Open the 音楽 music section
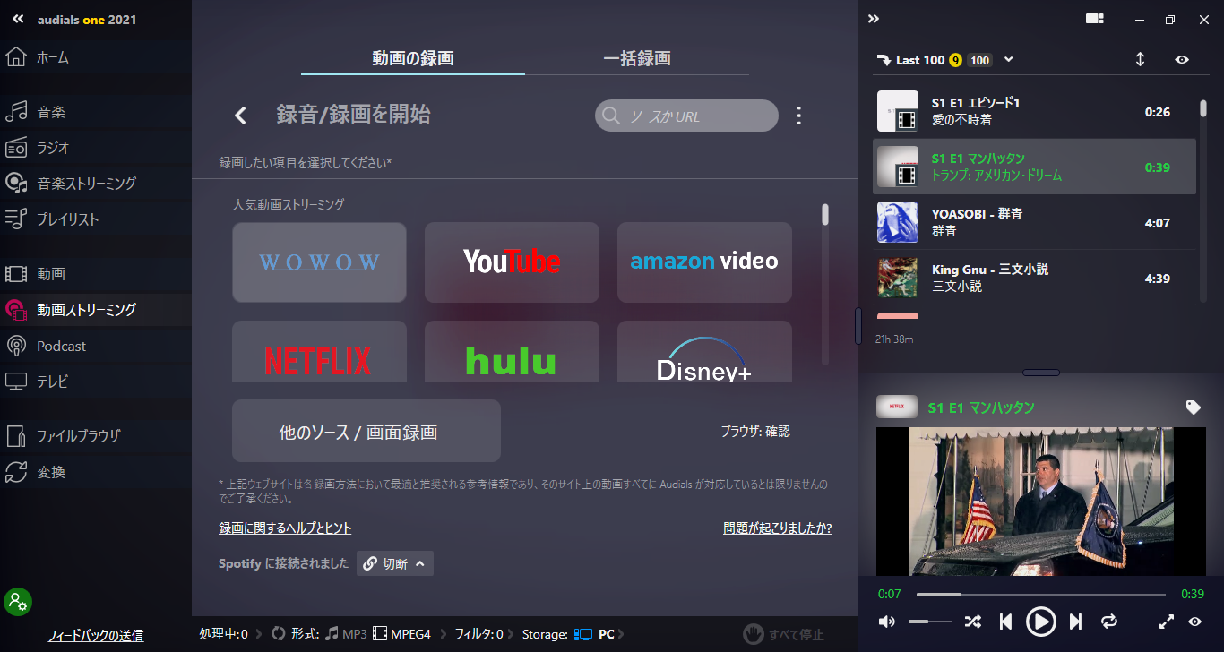1224x652 pixels. [x=95, y=112]
